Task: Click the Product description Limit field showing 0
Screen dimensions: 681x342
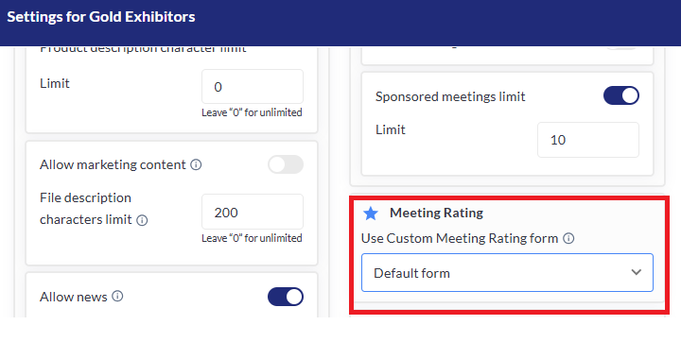Action: point(253,86)
